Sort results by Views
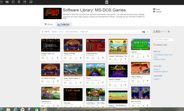Image resolution: width=184 pixels, height=111 pixels. 54,32
